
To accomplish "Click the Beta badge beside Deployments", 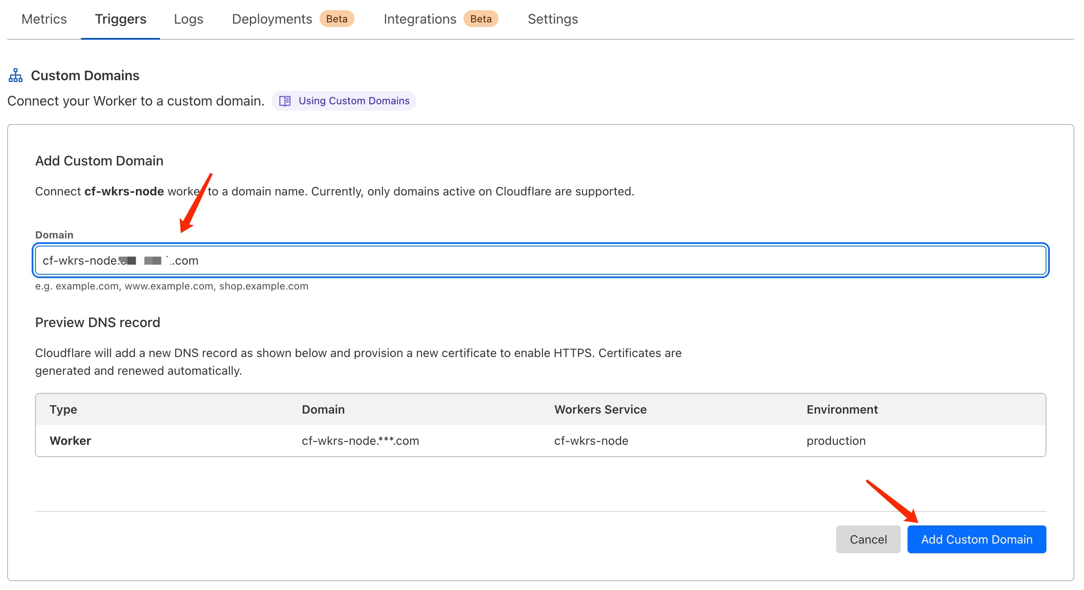I will 336,19.
